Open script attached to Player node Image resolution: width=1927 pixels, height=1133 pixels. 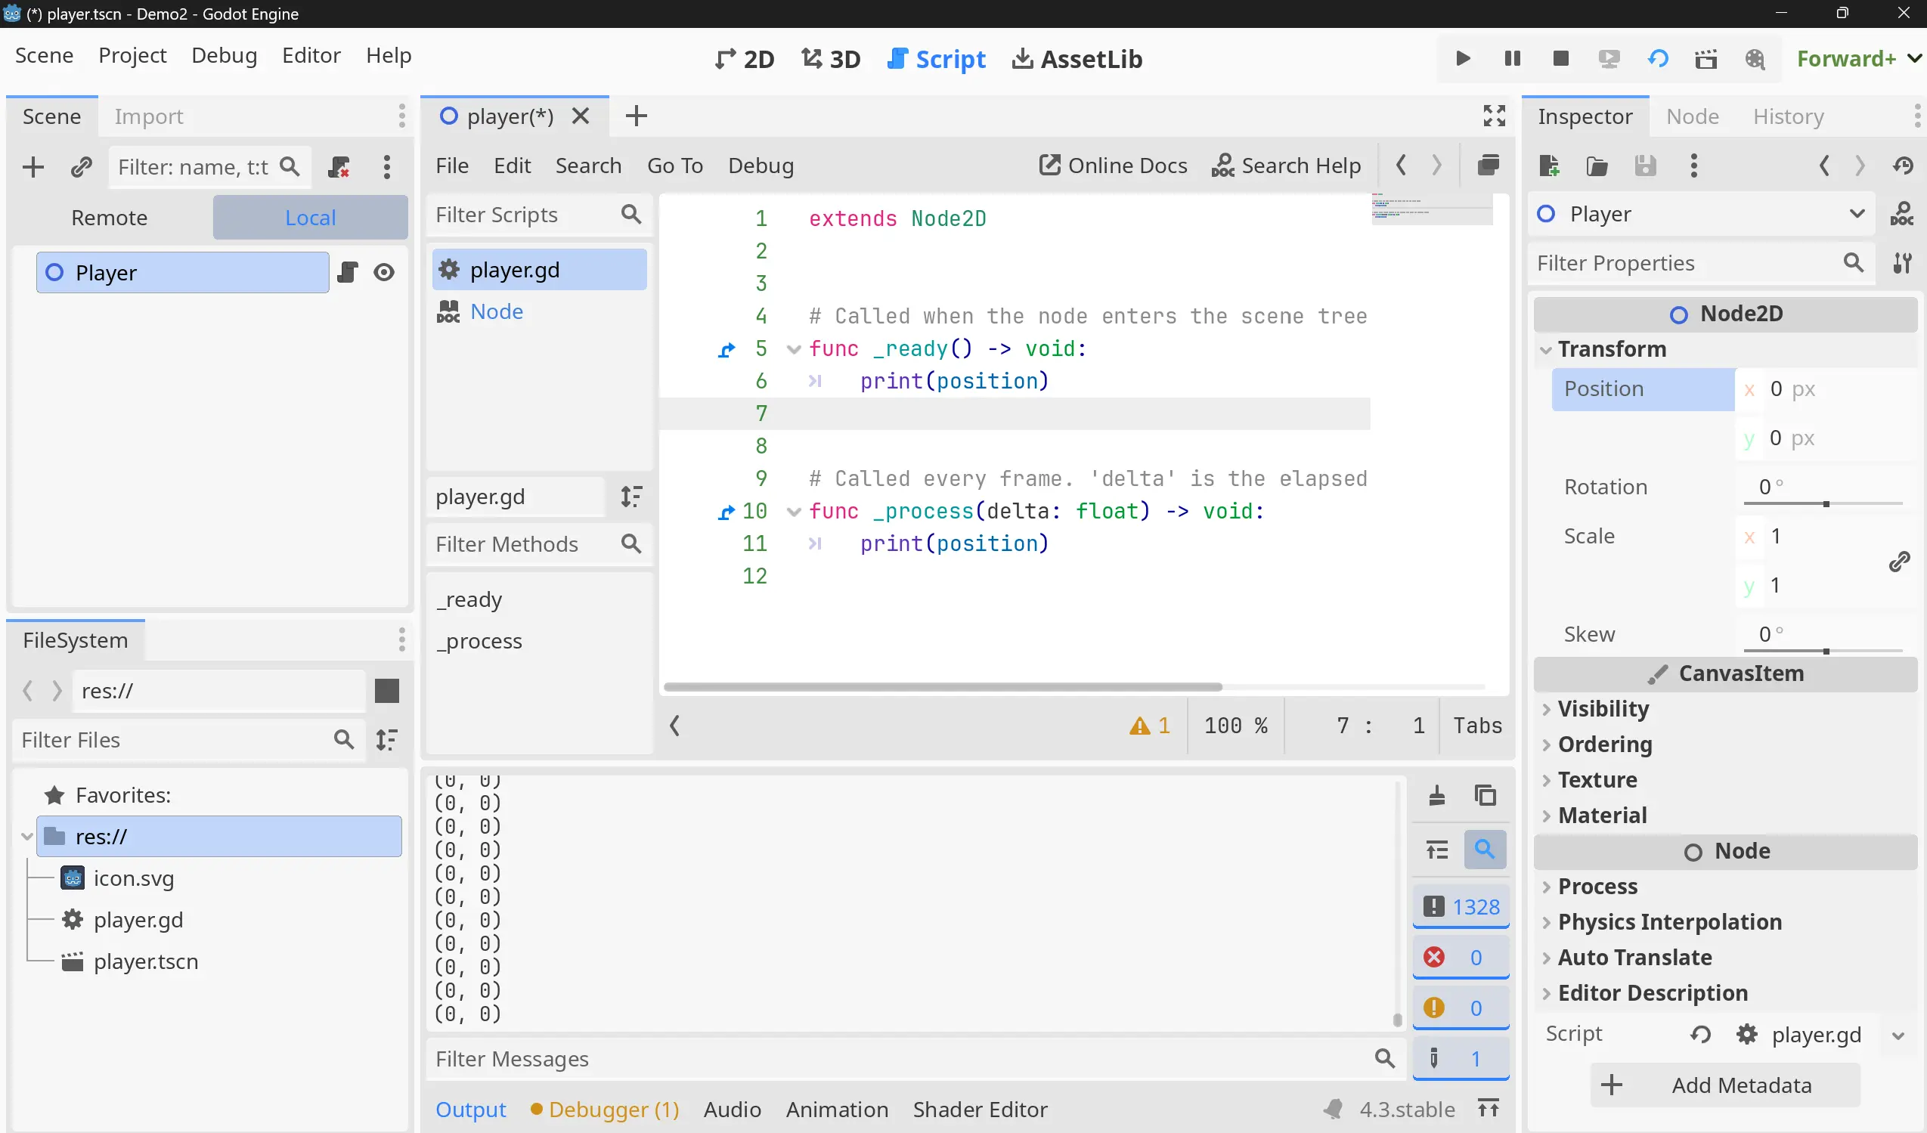point(347,272)
